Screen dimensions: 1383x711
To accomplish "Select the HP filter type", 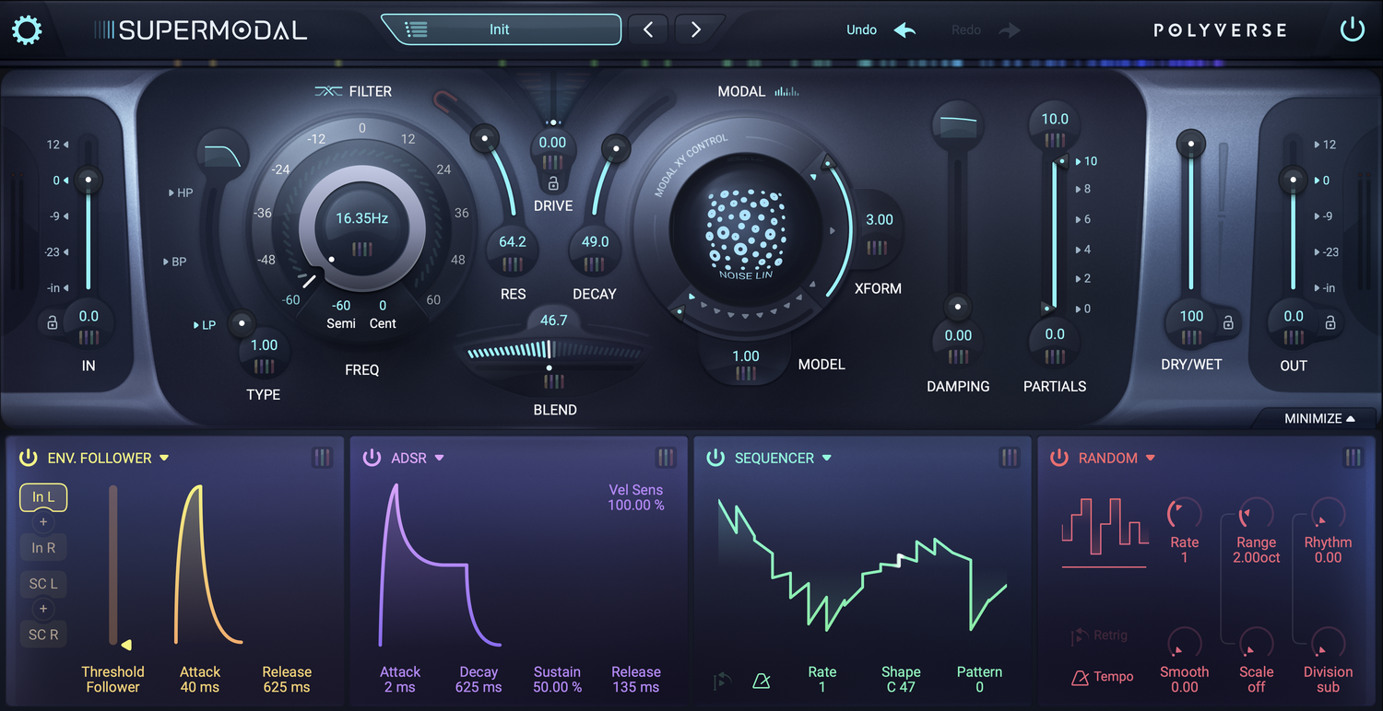I will (x=181, y=192).
